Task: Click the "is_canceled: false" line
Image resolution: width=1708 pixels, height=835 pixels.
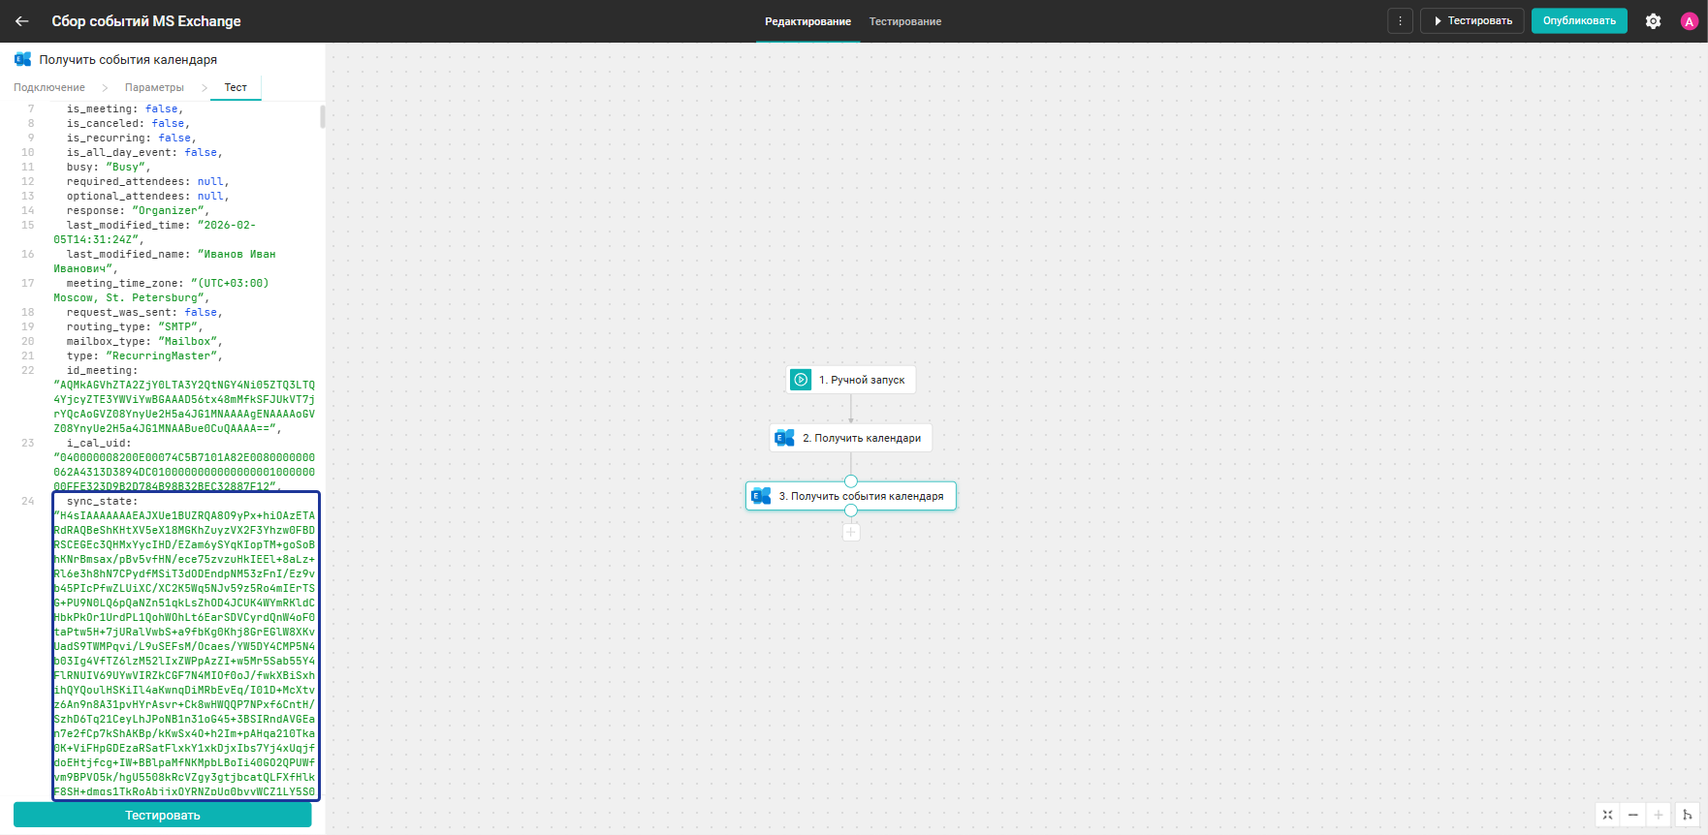Action: (128, 123)
